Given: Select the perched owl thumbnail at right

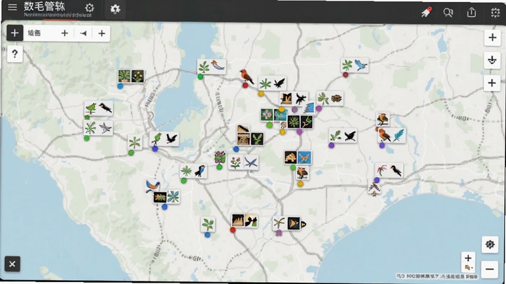Looking at the screenshot, I should click(x=383, y=119).
